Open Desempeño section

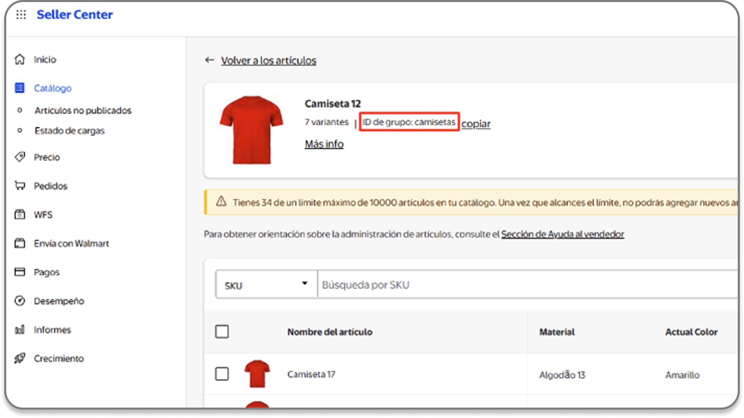tap(59, 301)
